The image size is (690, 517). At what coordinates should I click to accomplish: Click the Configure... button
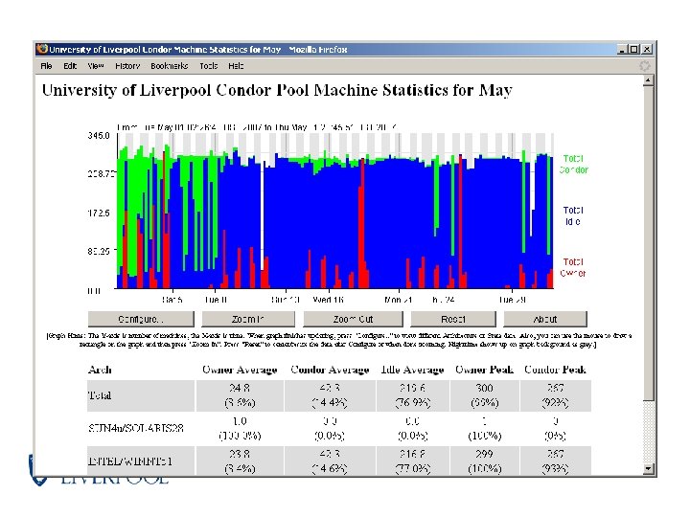pyautogui.click(x=141, y=319)
